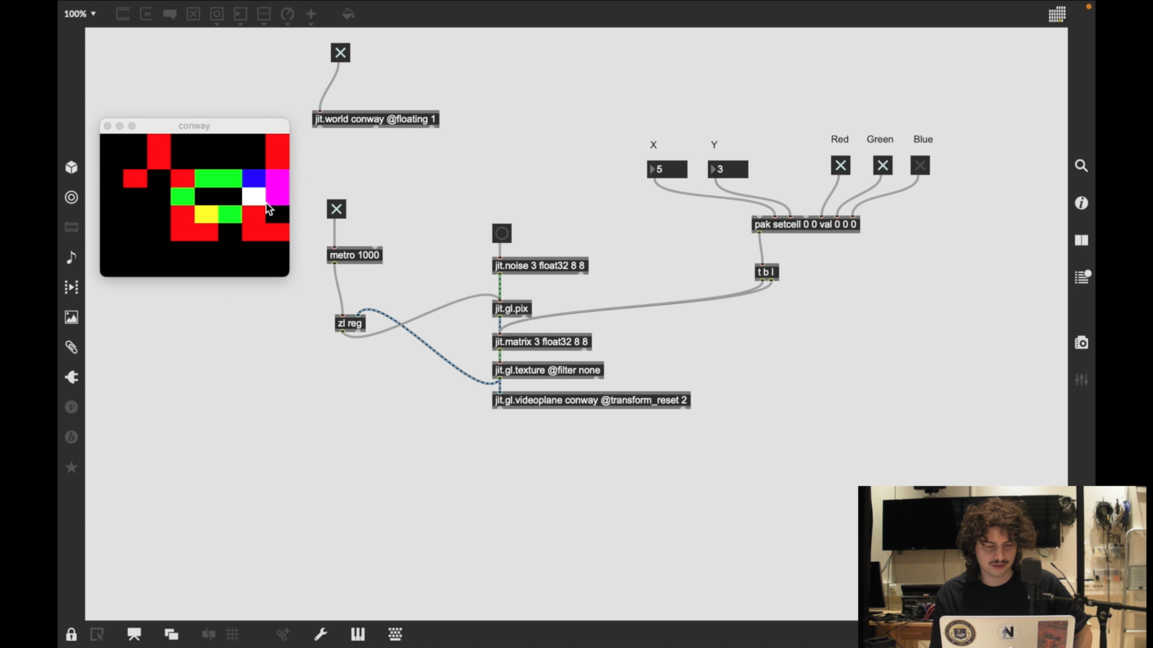Add a number box from top toolbar
The height and width of the screenshot is (648, 1153).
point(240,14)
